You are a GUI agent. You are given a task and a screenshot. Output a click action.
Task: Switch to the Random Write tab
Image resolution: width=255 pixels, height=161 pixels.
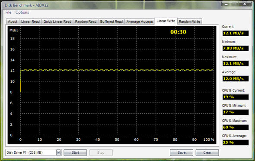click(189, 22)
